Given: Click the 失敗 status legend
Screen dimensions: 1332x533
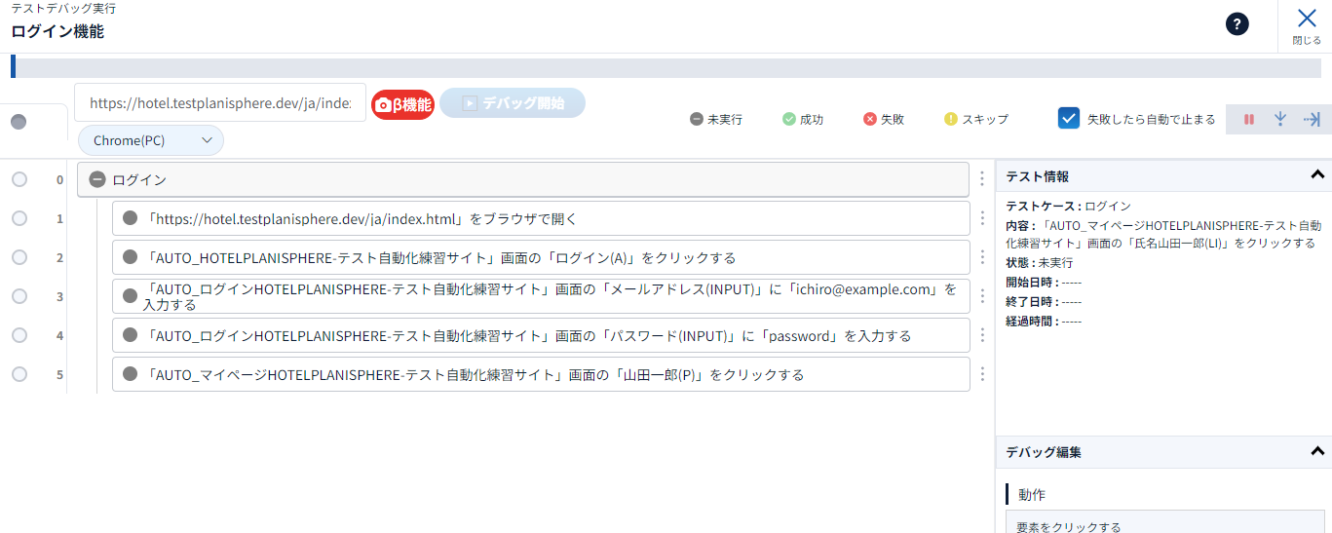Looking at the screenshot, I should [x=884, y=119].
